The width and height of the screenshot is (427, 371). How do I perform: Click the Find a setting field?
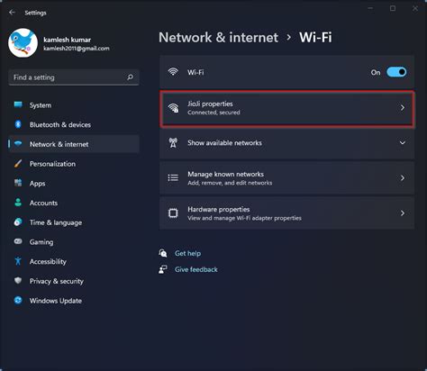[x=74, y=77]
